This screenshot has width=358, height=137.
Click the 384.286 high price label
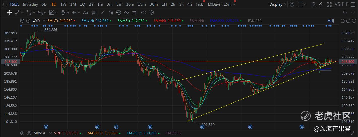pos(51,30)
